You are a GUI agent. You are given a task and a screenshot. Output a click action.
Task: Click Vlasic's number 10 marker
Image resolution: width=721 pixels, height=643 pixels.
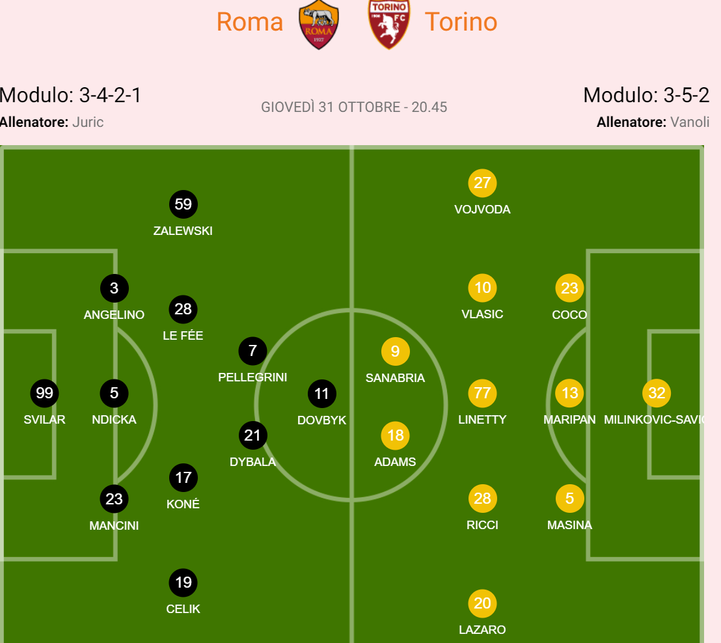482,288
